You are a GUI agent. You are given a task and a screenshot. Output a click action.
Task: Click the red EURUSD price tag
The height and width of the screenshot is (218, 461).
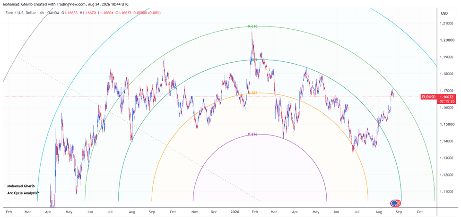[x=429, y=97]
